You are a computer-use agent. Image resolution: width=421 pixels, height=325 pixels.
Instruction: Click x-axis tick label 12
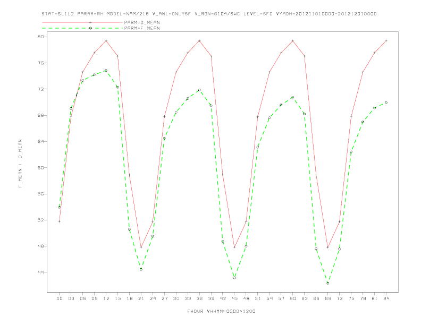click(106, 298)
